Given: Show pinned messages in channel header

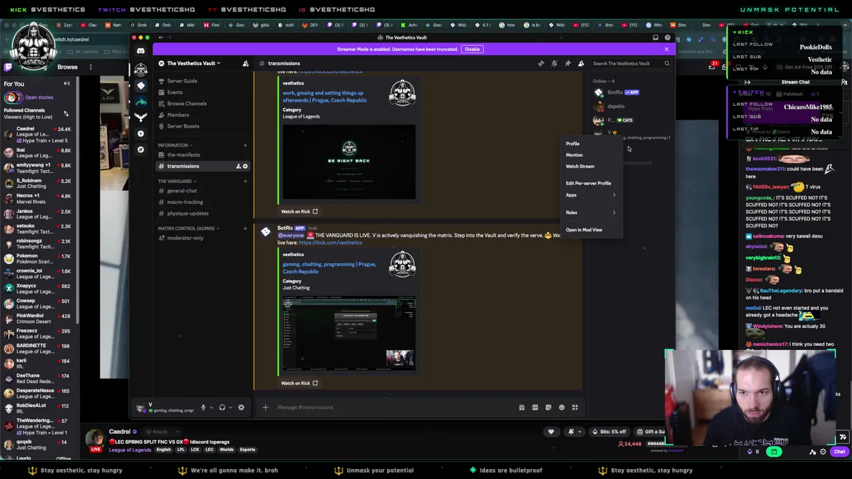Looking at the screenshot, I should (567, 63).
